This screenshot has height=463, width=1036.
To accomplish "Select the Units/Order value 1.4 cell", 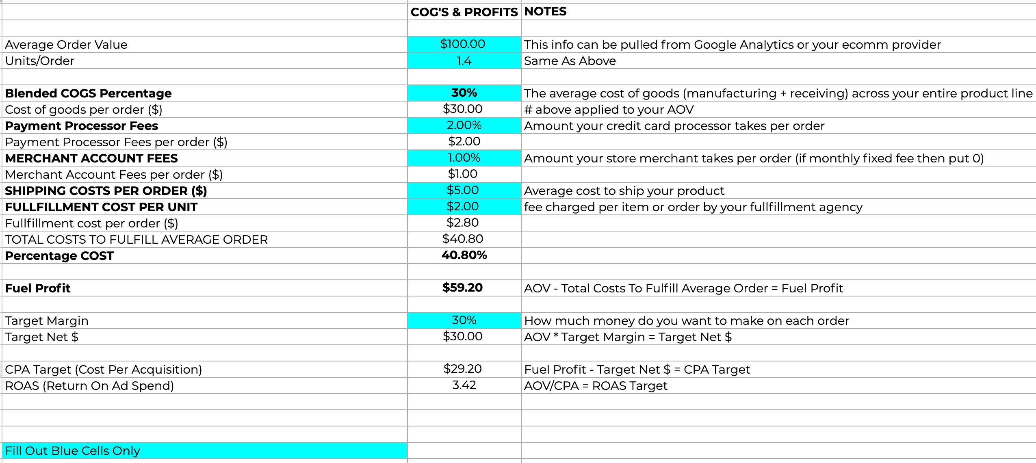I will tap(464, 61).
